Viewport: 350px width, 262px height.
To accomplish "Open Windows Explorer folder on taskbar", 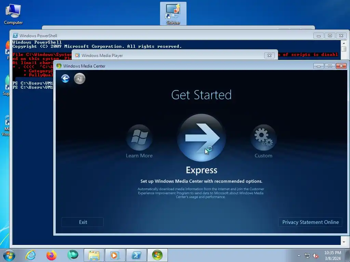I will [x=94, y=255].
